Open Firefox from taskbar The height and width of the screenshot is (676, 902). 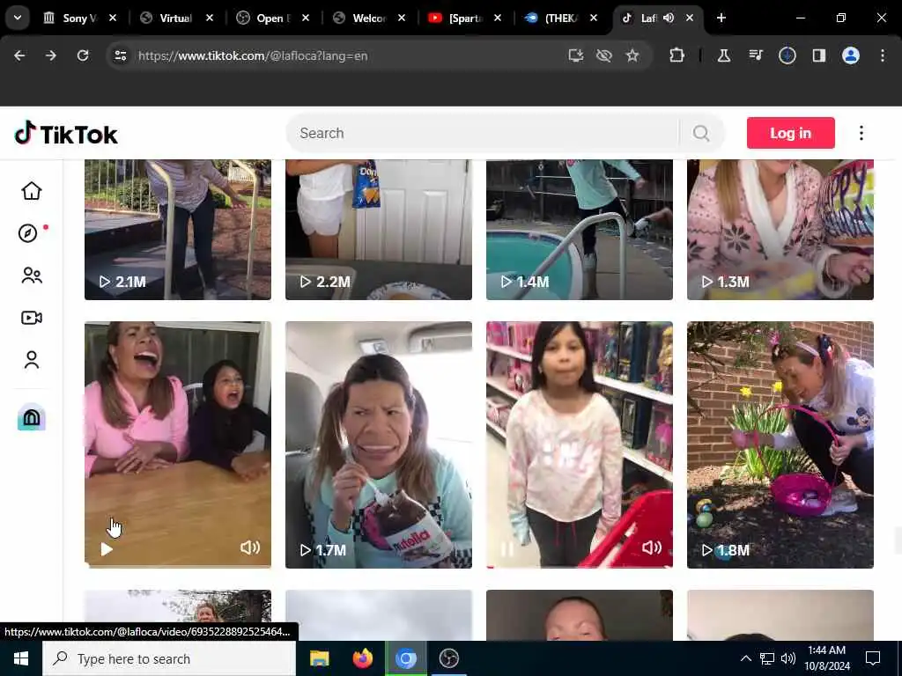[362, 658]
